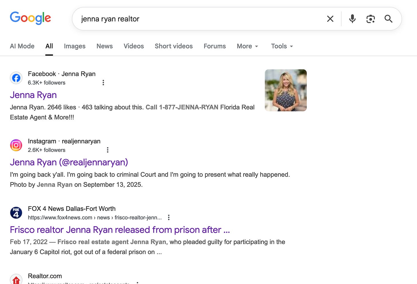Image resolution: width=417 pixels, height=284 pixels.
Task: Open the Images tab
Action: pyautogui.click(x=75, y=46)
